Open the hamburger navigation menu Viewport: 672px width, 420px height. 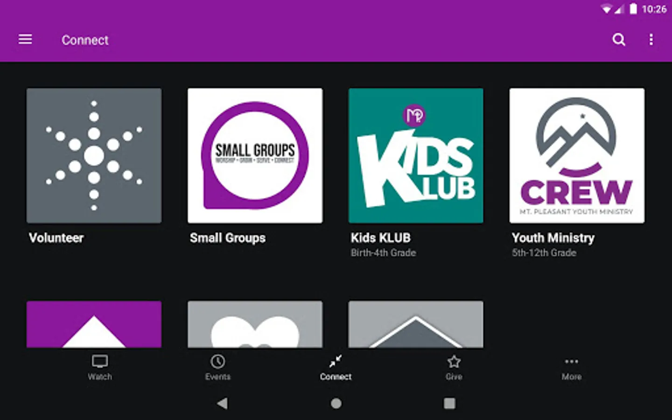tap(25, 40)
